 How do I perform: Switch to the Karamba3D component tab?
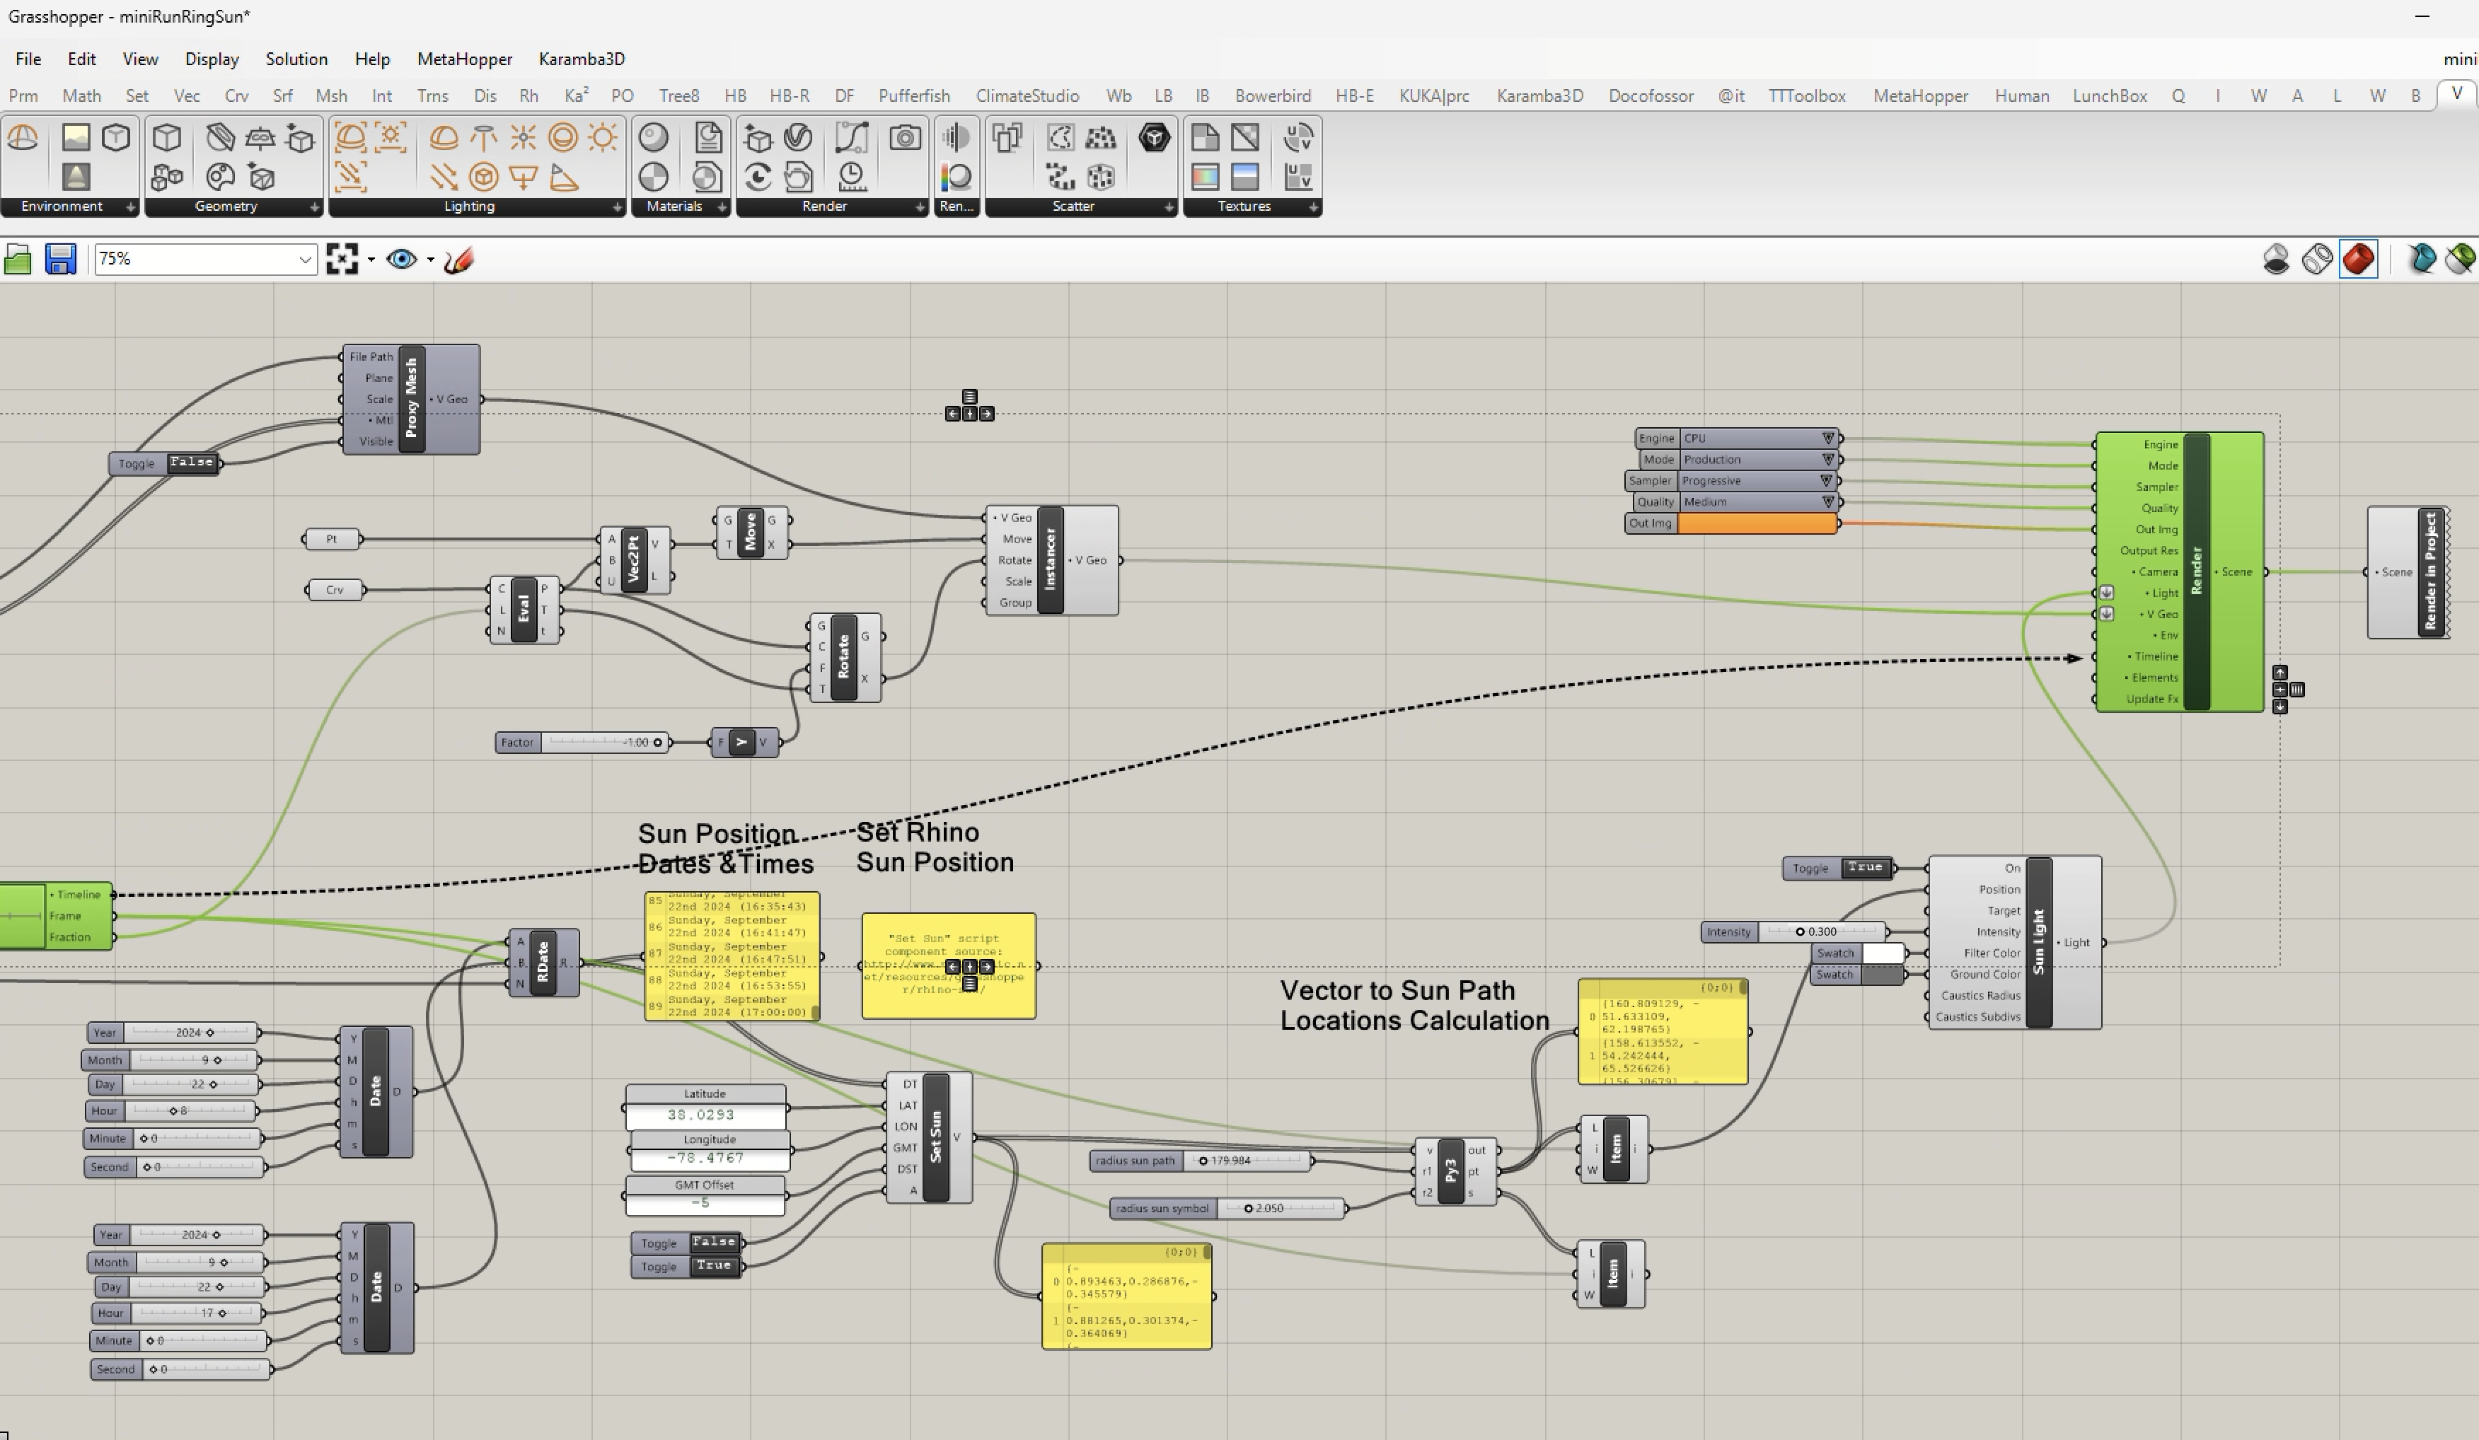[x=1539, y=95]
